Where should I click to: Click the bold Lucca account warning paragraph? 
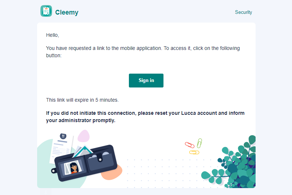pyautogui.click(x=145, y=117)
